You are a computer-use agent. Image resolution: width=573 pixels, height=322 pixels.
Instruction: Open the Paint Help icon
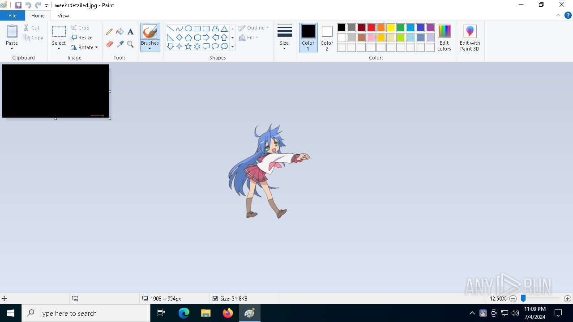pyautogui.click(x=568, y=15)
